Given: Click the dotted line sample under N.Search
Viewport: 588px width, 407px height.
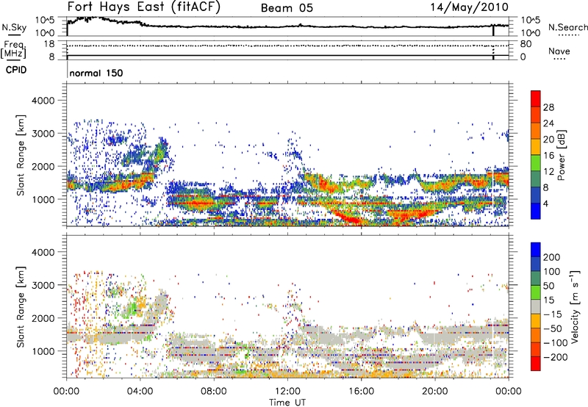Looking at the screenshot, I should click(567, 35).
